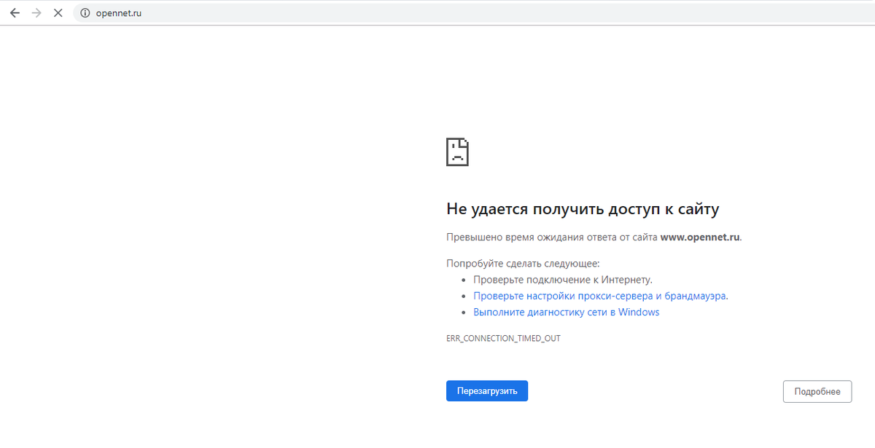This screenshot has height=448, width=875.
Task: Select the opennet.ru URL text
Action: (121, 12)
